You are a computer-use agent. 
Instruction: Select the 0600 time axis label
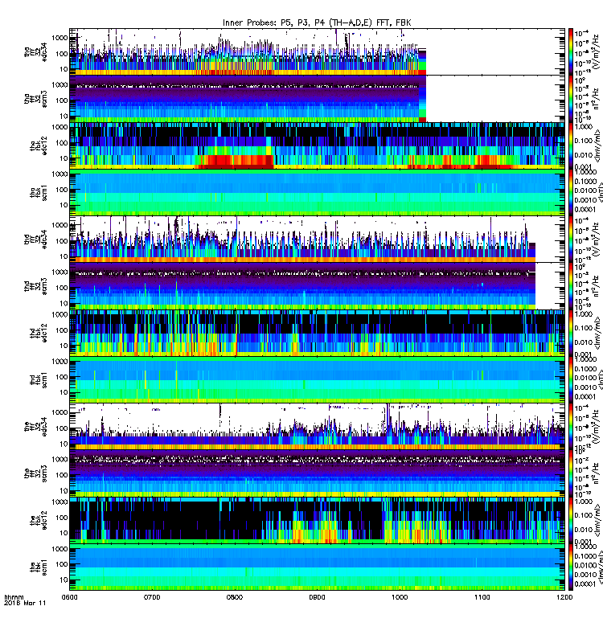point(69,597)
